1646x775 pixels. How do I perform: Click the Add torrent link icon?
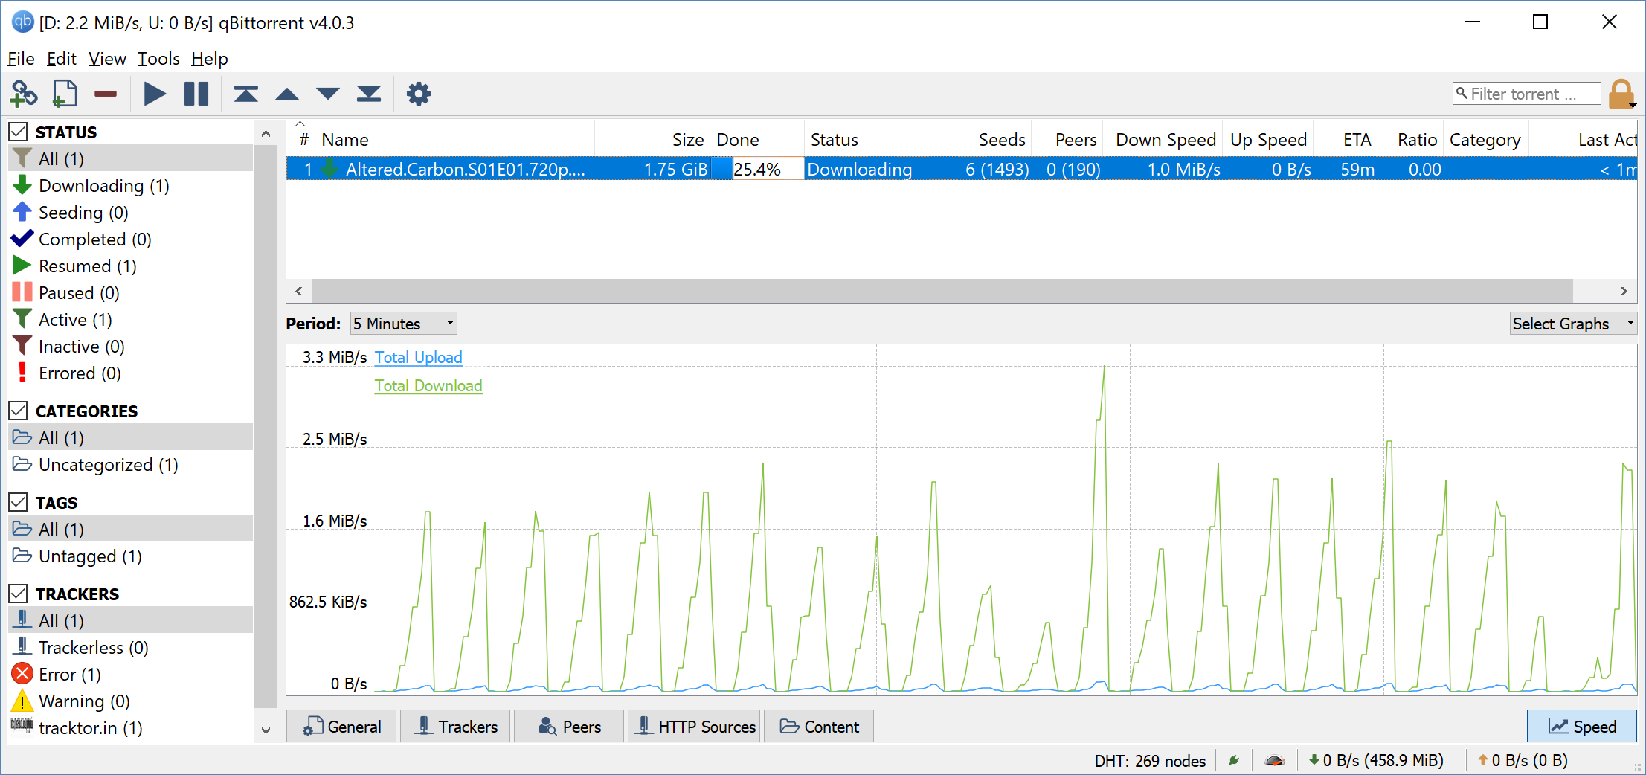(x=24, y=94)
